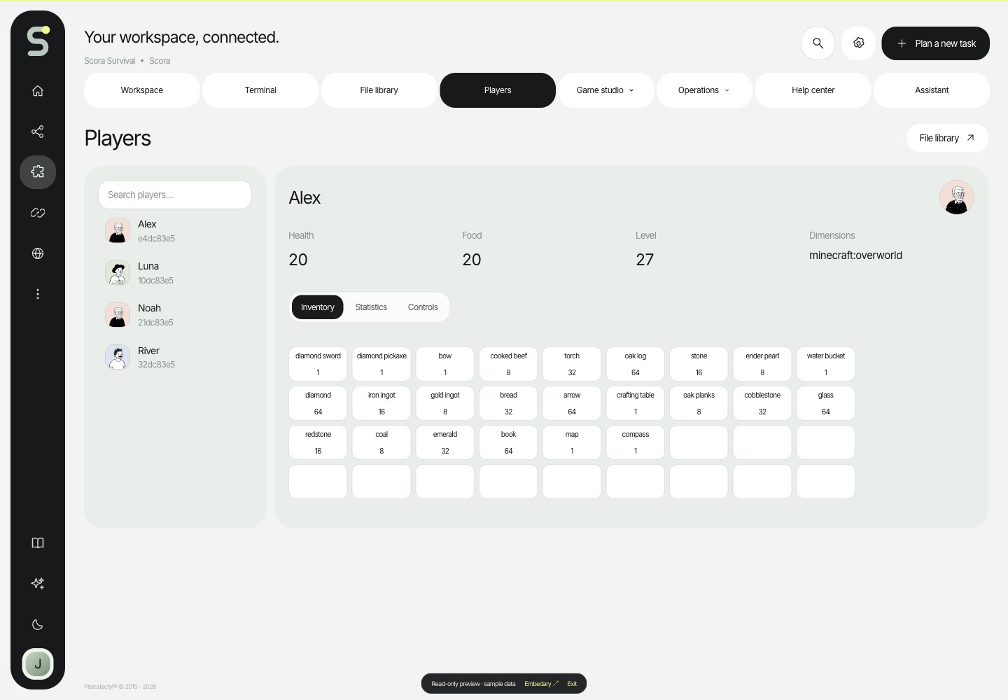Click the ender pearl inventory slot
This screenshot has height=700, width=1008.
[x=762, y=364]
